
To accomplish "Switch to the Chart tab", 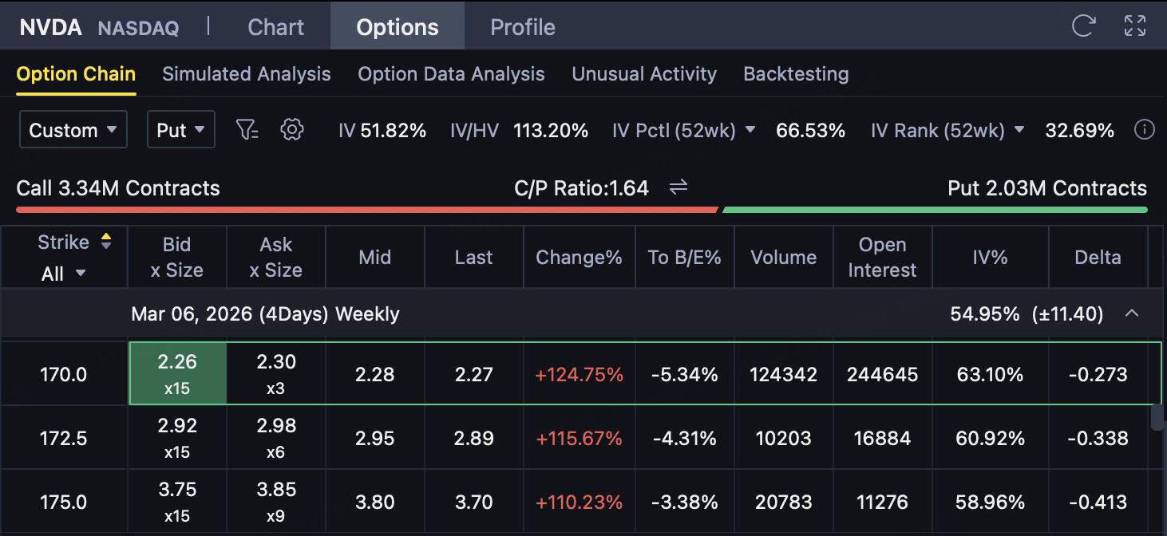I will point(275,27).
